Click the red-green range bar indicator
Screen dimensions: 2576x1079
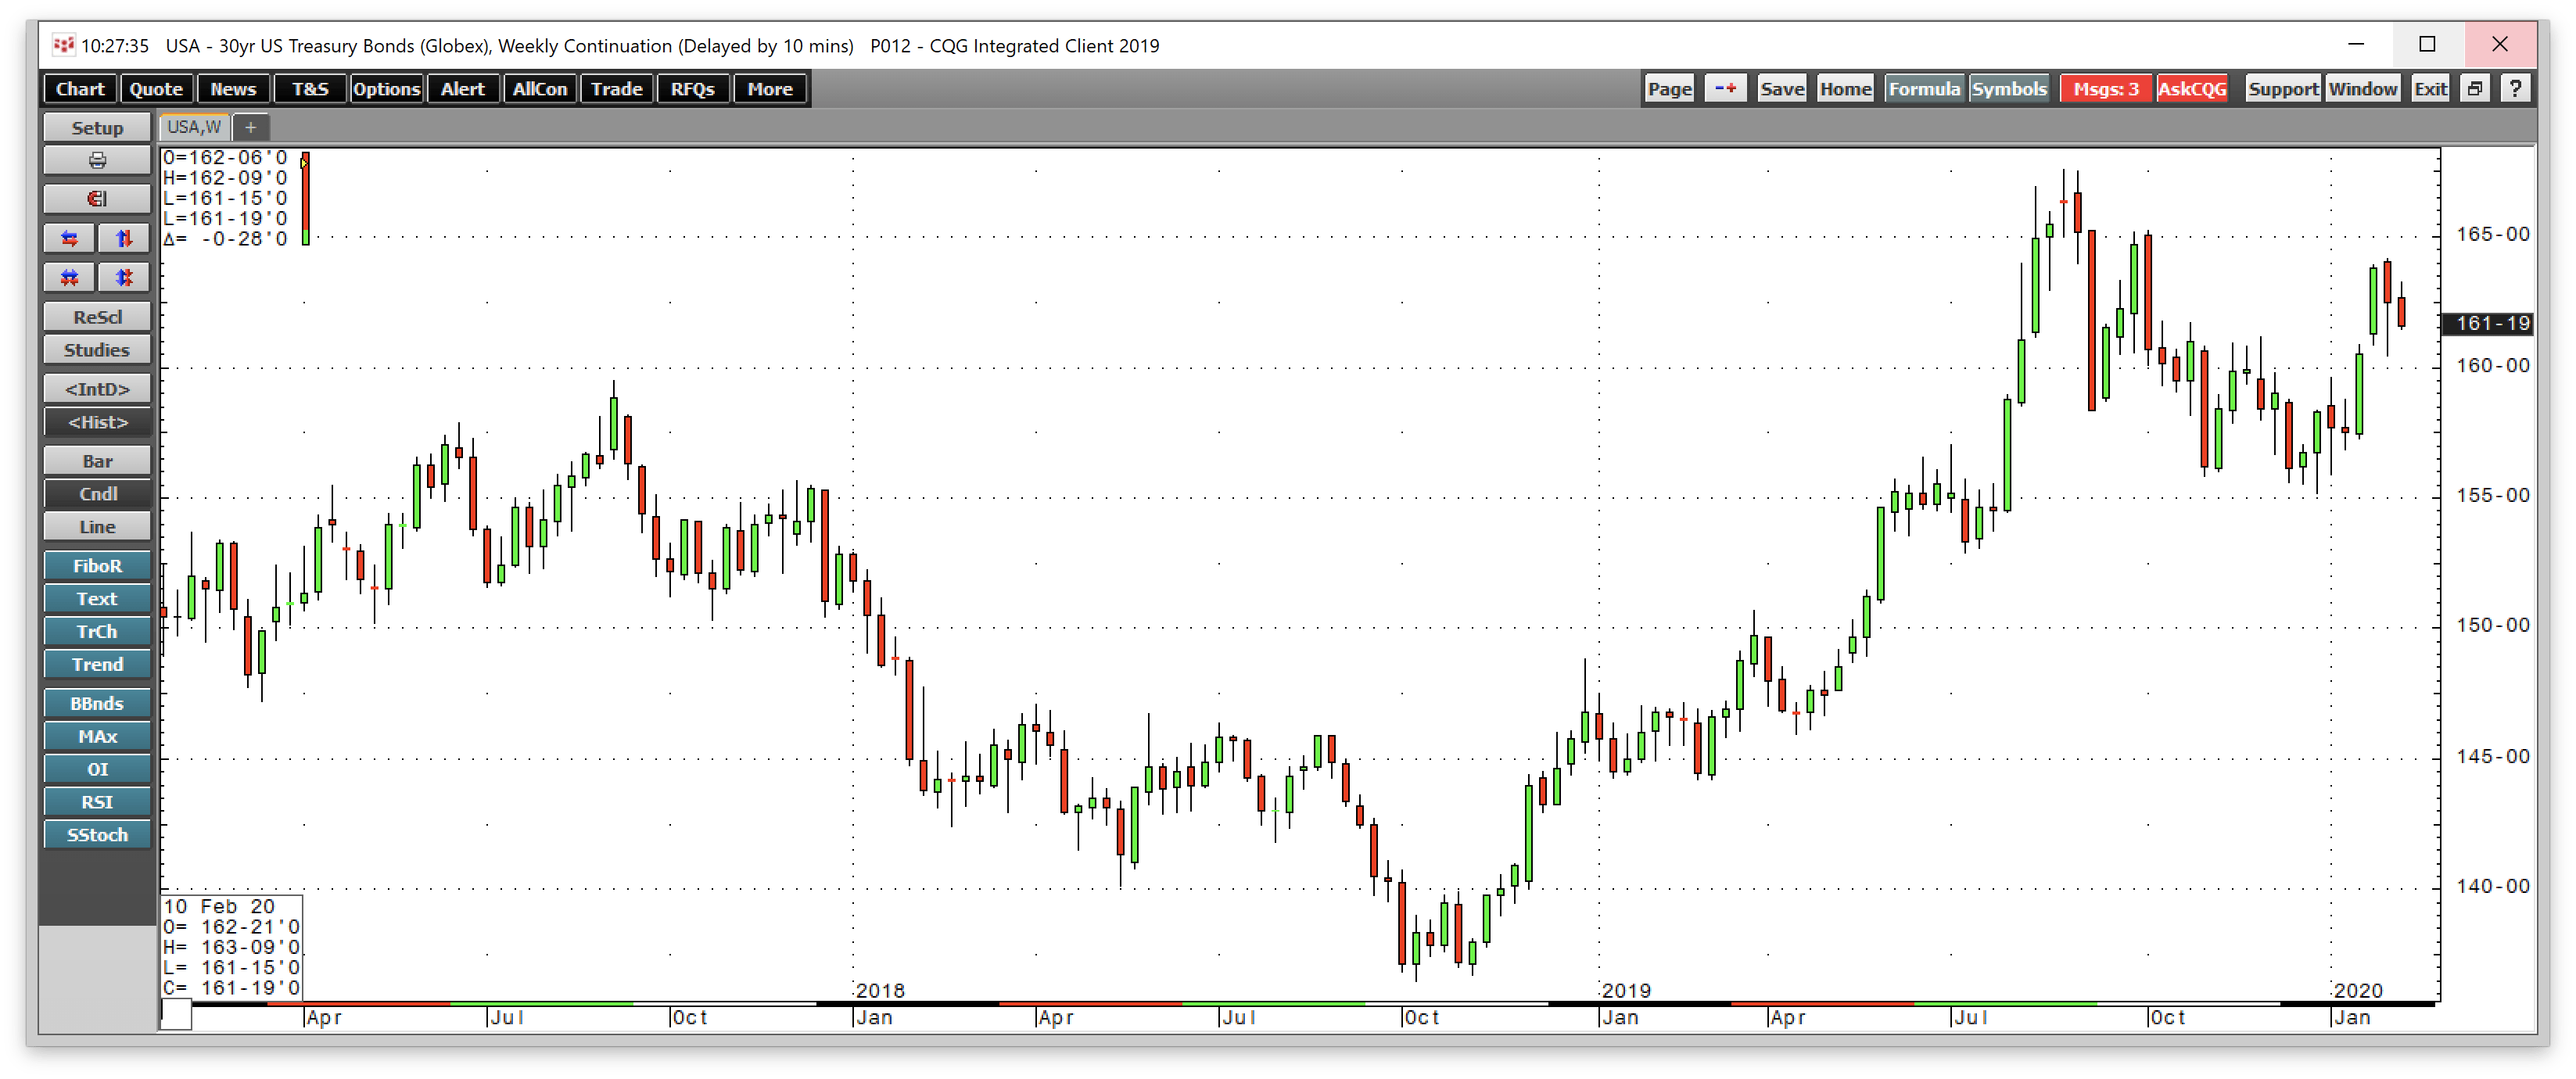(305, 198)
